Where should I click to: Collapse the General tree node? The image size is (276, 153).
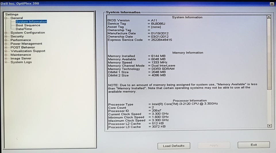click(6, 18)
